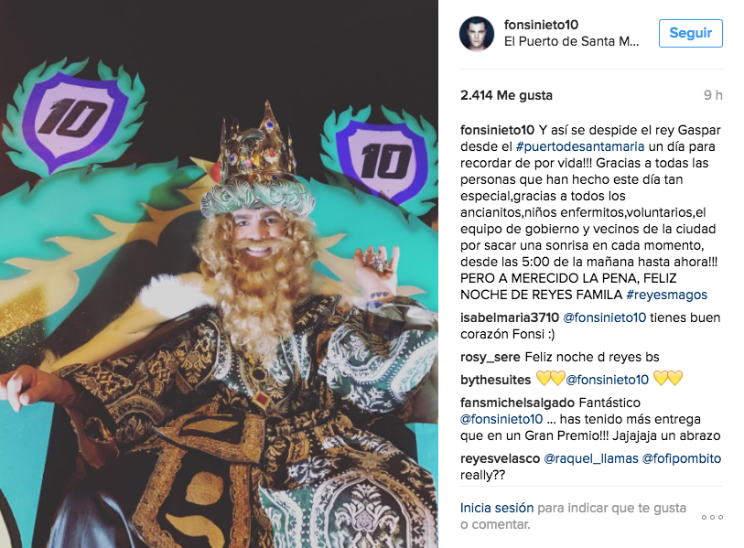This screenshot has width=744, height=548.
Task: Visit isabelmaria3710 commenter profile
Action: pyautogui.click(x=510, y=317)
